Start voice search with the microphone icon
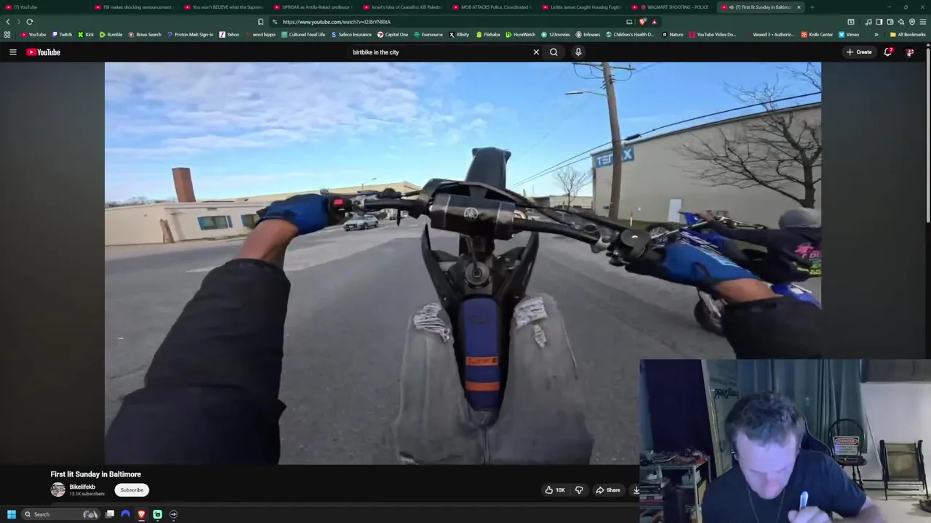This screenshot has width=931, height=523. 578,52
